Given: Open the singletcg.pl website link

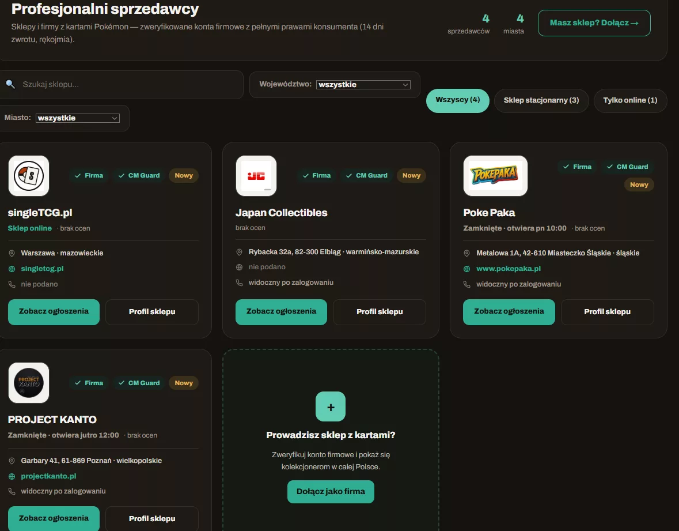Looking at the screenshot, I should [42, 269].
